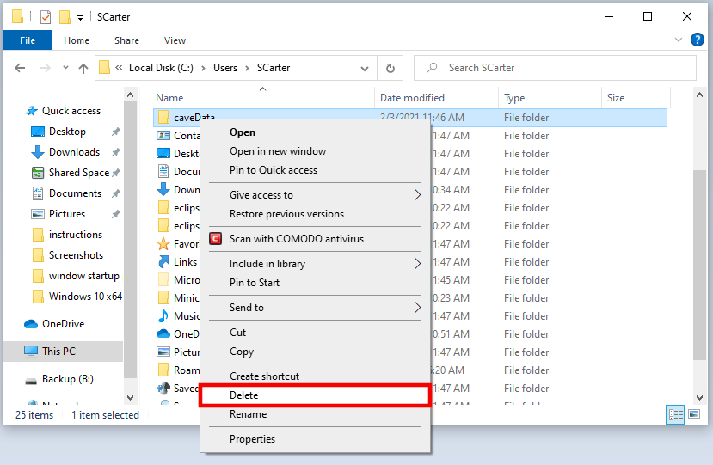The height and width of the screenshot is (465, 713).
Task: Expand the Include in library submenu
Action: click(x=315, y=264)
